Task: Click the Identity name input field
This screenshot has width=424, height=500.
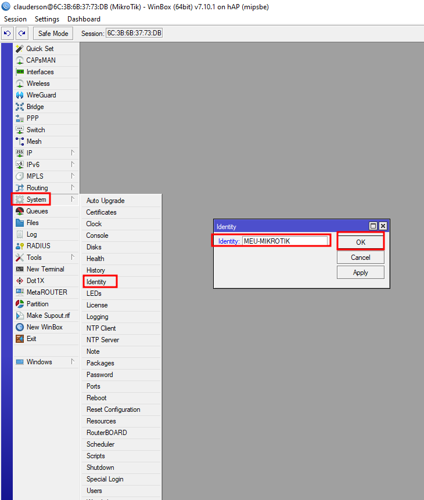Action: pos(285,241)
